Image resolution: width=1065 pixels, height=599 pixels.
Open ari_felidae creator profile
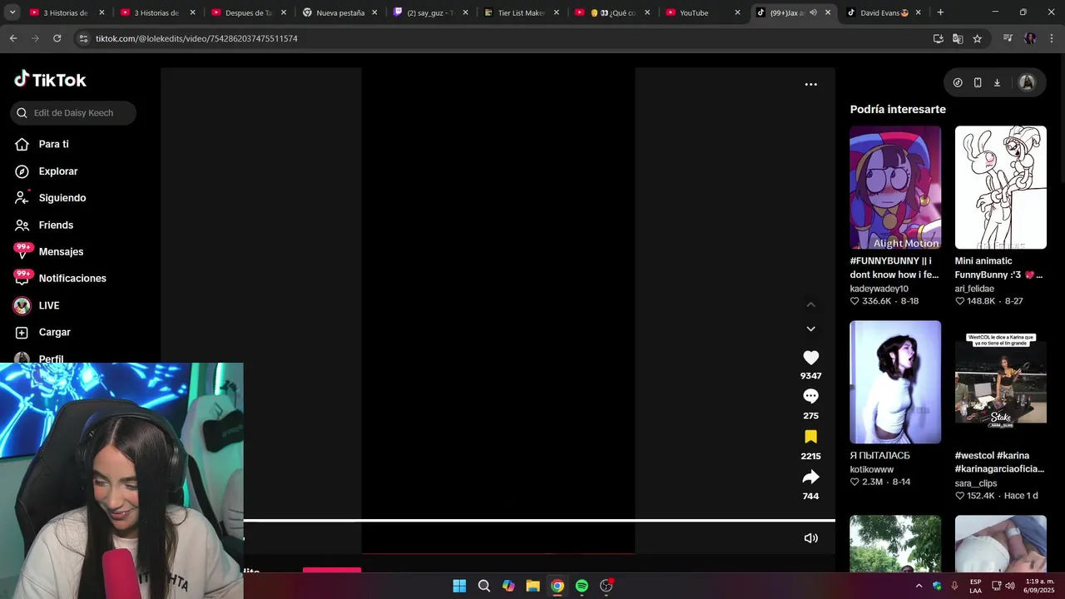[x=974, y=289]
